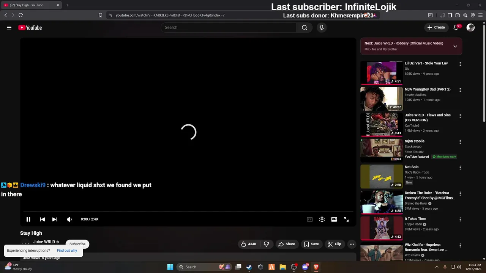Open rajon stoolie video thumbnail
The width and height of the screenshot is (486, 273).
(x=382, y=150)
